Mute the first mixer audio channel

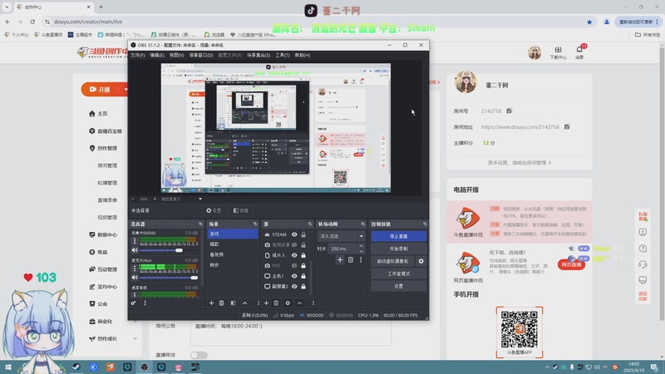coord(135,250)
